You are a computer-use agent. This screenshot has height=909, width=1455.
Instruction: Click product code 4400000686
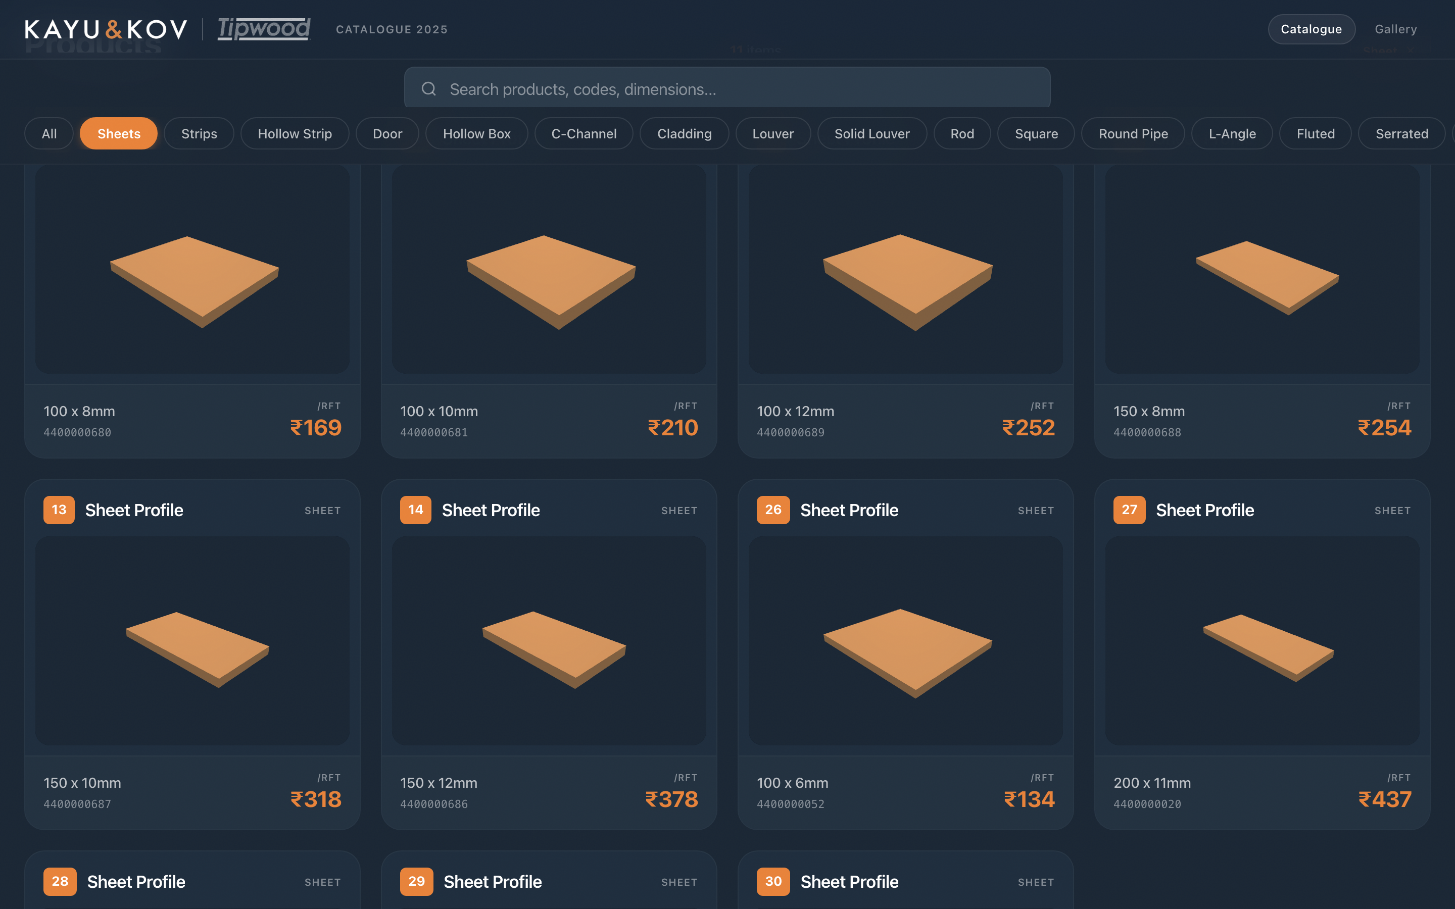point(433,804)
